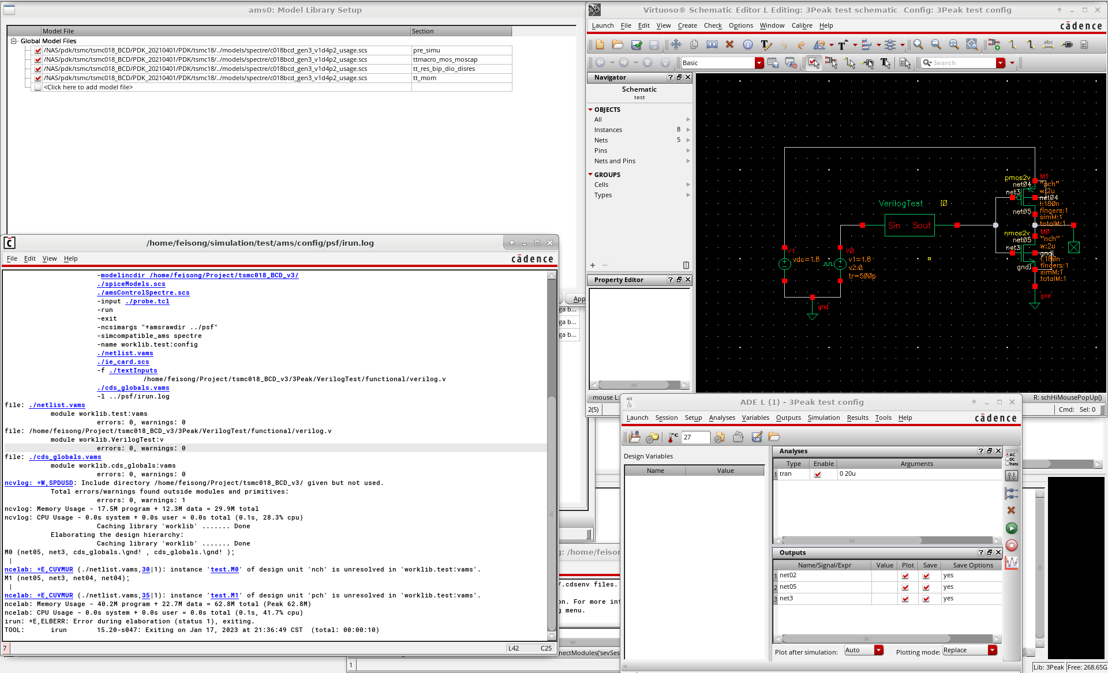Select the Stretch/Move cross-arrows tool

click(x=676, y=44)
